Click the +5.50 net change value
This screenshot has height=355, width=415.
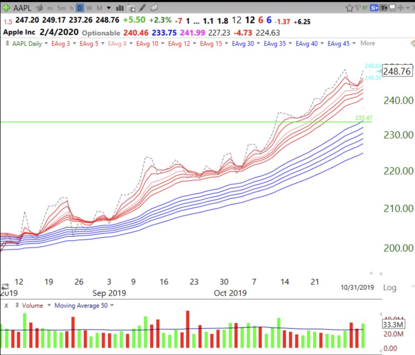(134, 20)
